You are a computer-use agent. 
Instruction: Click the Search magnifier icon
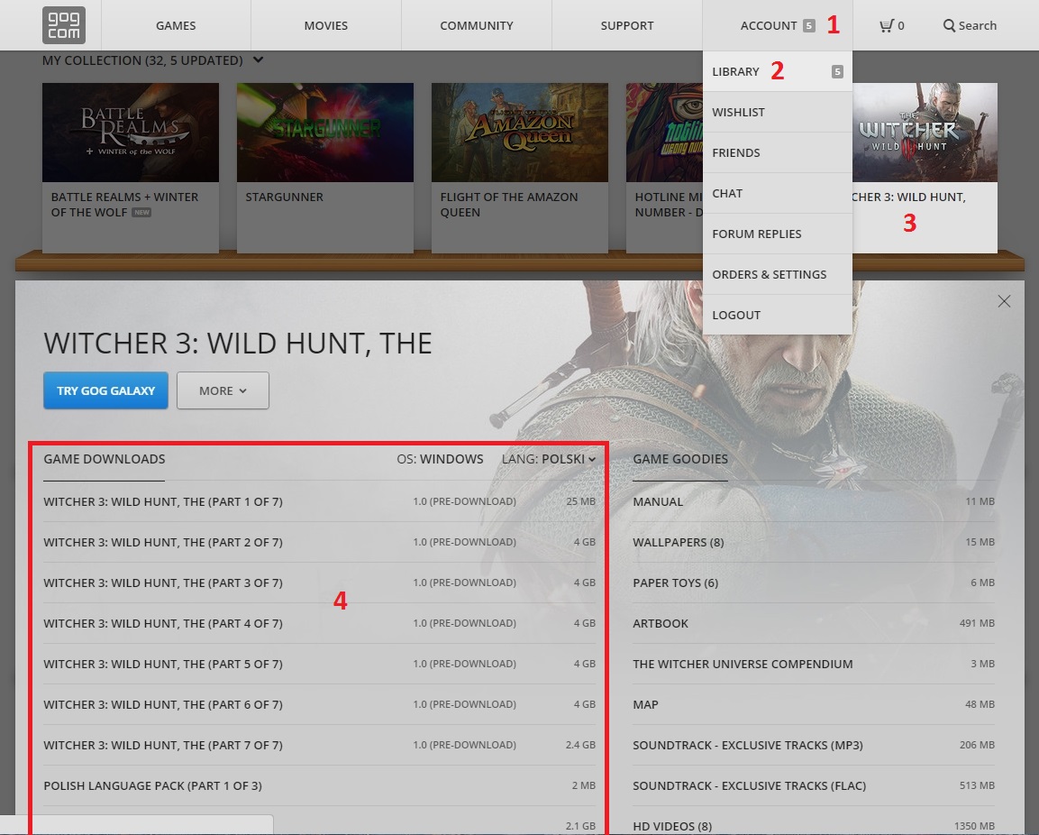(949, 26)
